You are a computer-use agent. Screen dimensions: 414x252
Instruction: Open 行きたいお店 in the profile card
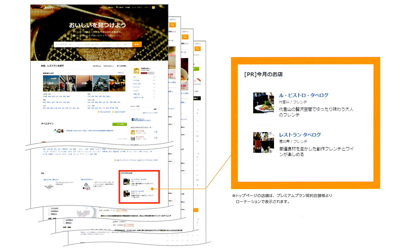point(137,84)
